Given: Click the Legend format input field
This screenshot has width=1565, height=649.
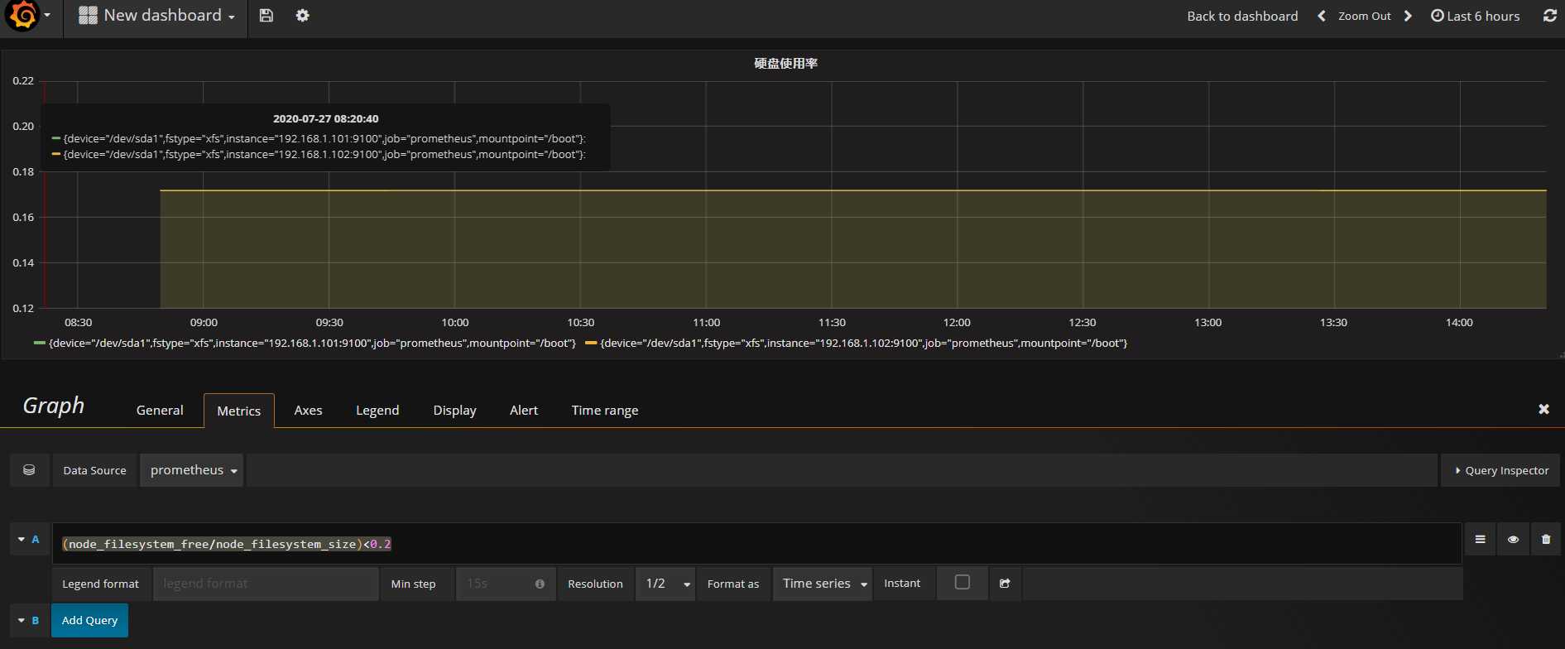Looking at the screenshot, I should pos(266,584).
